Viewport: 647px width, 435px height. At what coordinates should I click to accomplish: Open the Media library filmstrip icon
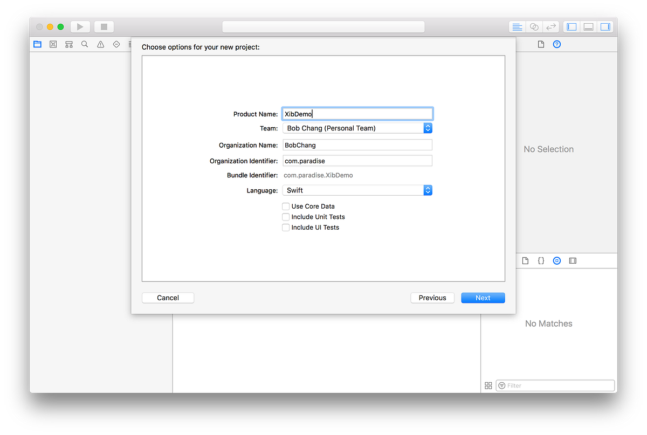573,260
